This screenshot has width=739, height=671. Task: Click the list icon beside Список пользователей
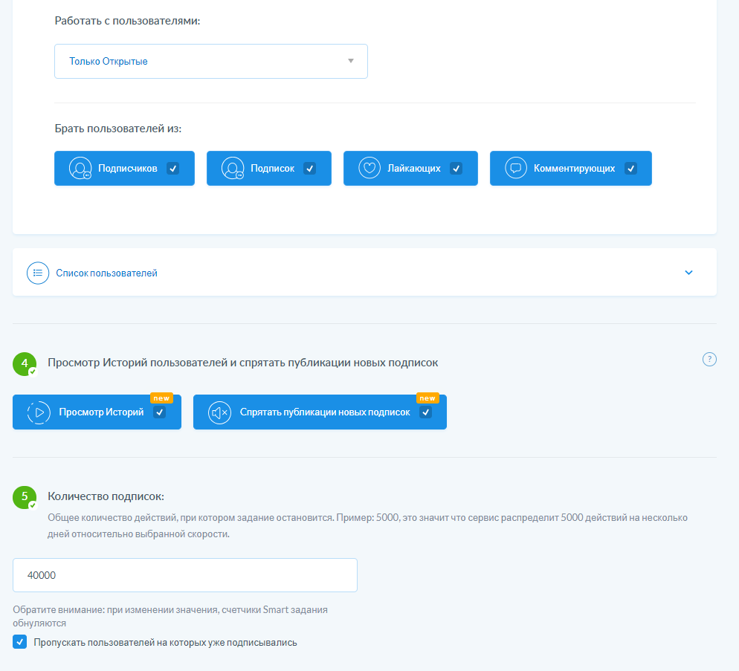coord(38,273)
